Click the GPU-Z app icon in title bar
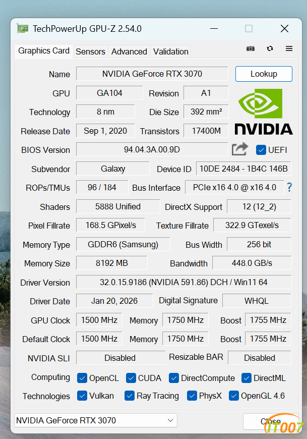 [x=23, y=29]
